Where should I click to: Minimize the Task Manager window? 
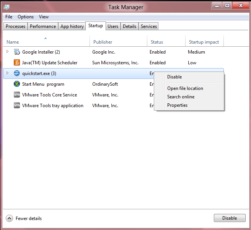coord(217,6)
